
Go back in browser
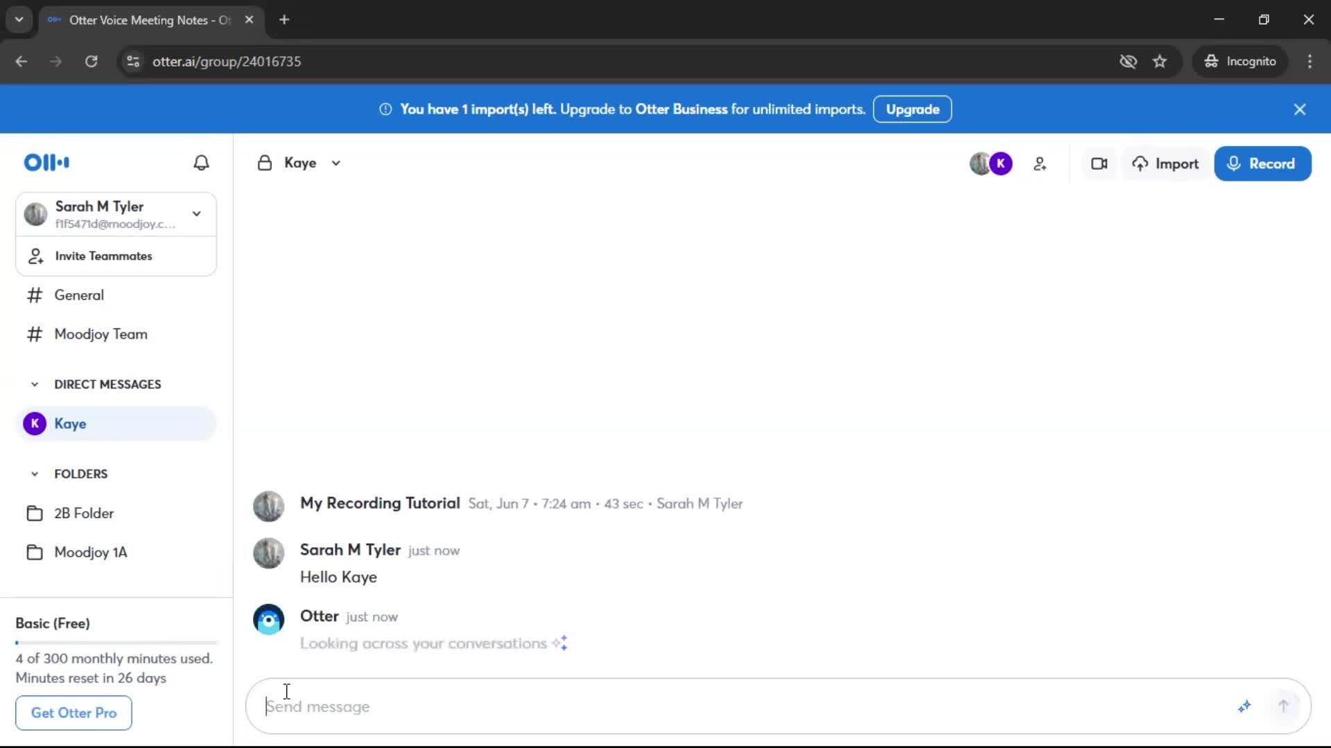click(21, 62)
